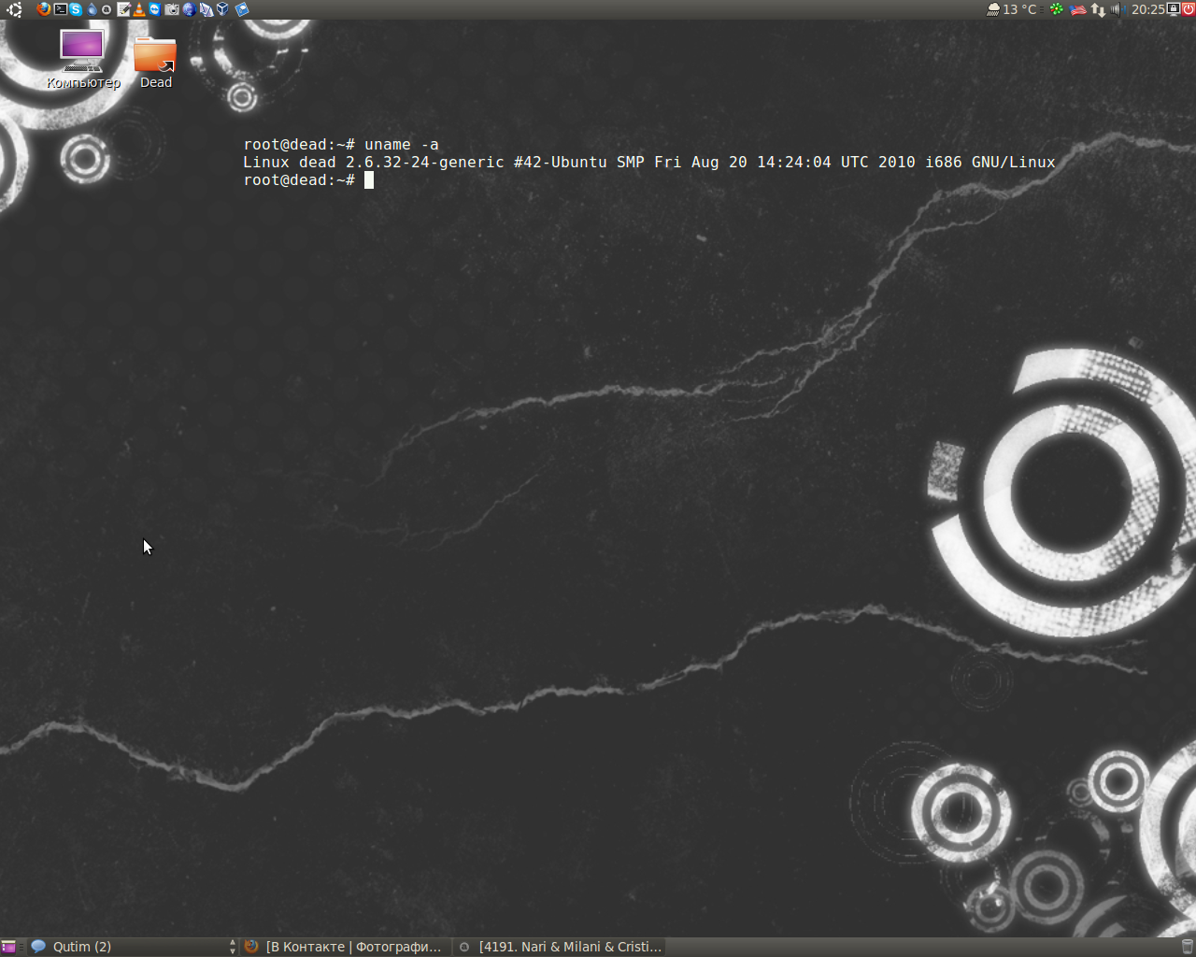Open the blue chat bubble launcher

242,9
